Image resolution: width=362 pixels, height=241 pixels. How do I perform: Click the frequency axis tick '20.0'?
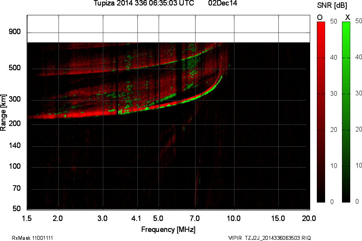[309, 218]
